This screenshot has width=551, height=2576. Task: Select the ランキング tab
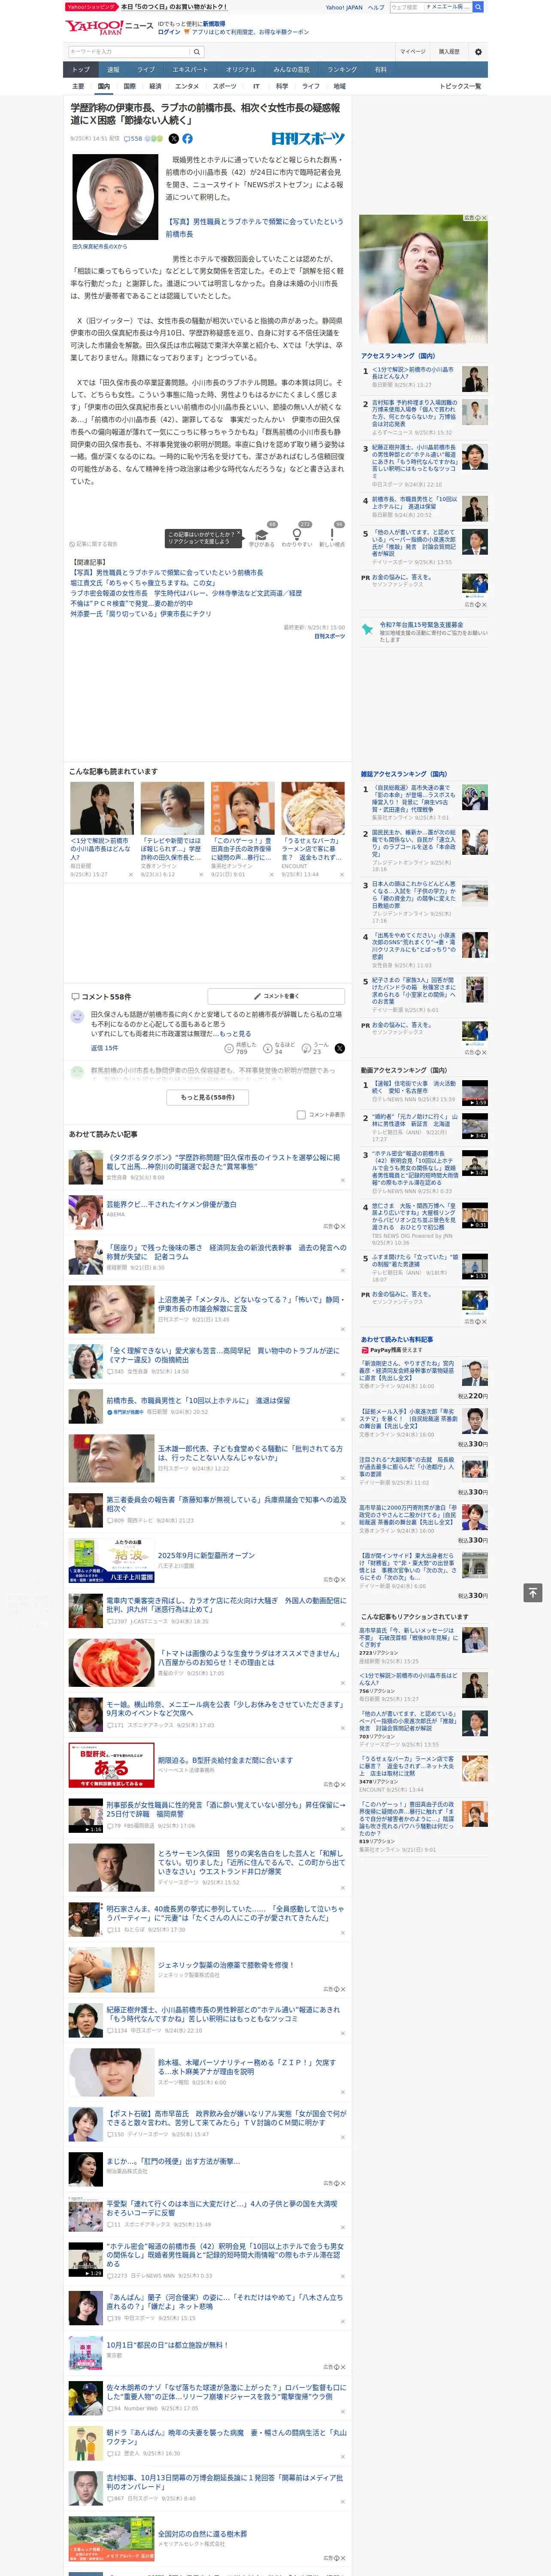(x=342, y=70)
